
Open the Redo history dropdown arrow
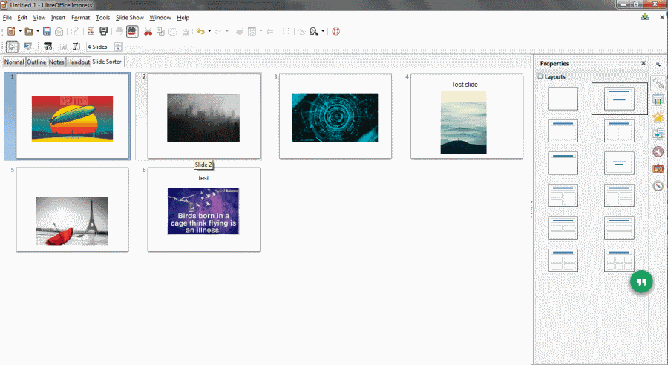pyautogui.click(x=227, y=31)
